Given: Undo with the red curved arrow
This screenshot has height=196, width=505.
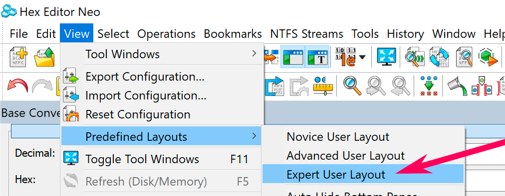Looking at the screenshot, I should [17, 86].
